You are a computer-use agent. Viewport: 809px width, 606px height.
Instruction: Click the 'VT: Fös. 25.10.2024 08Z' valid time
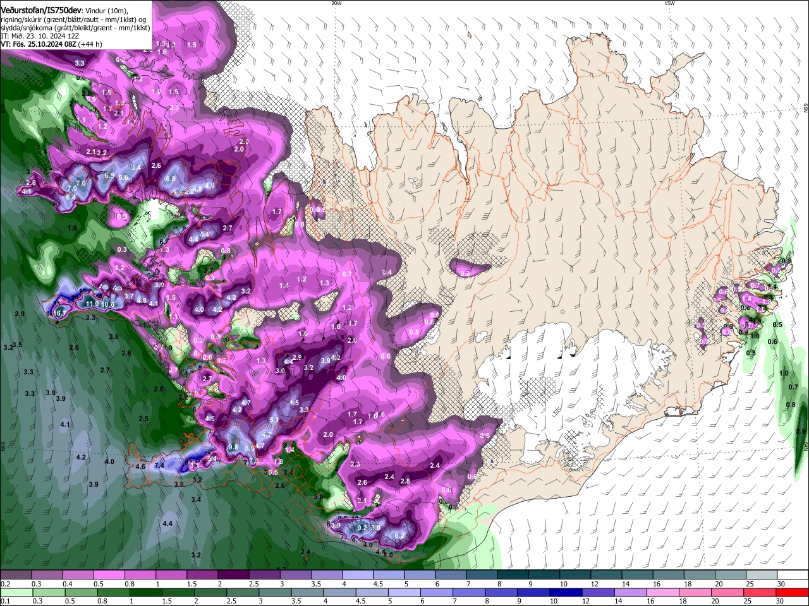39,44
